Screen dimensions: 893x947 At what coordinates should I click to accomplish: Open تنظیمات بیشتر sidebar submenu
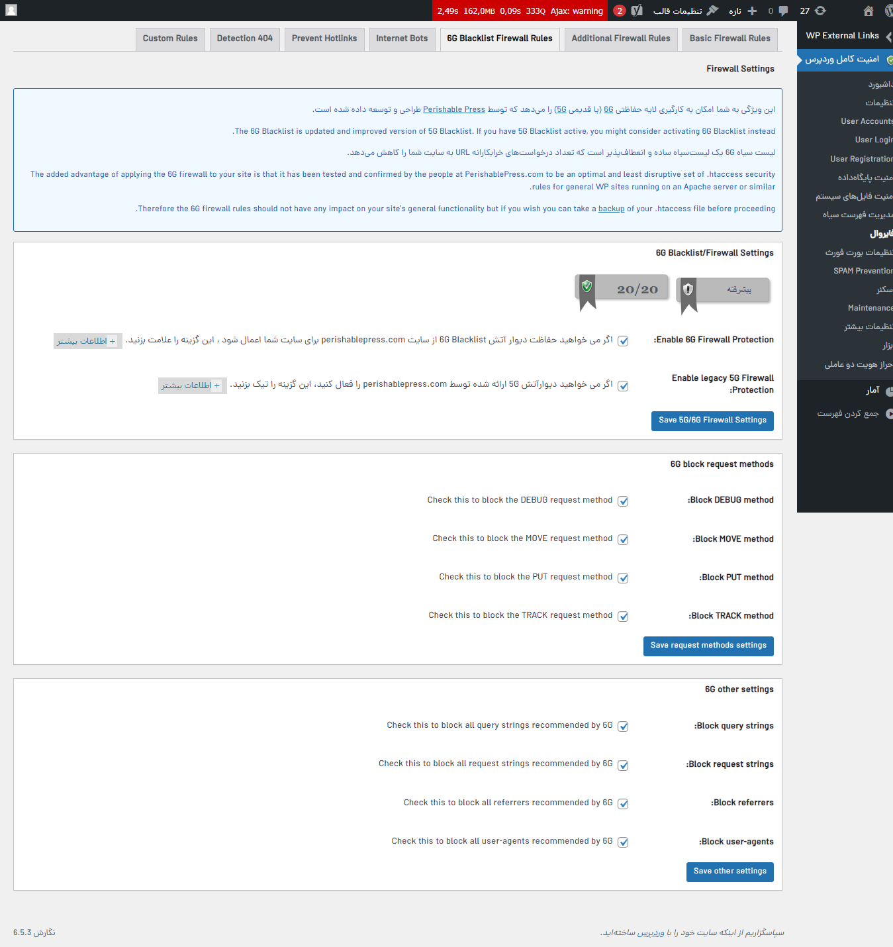click(868, 326)
